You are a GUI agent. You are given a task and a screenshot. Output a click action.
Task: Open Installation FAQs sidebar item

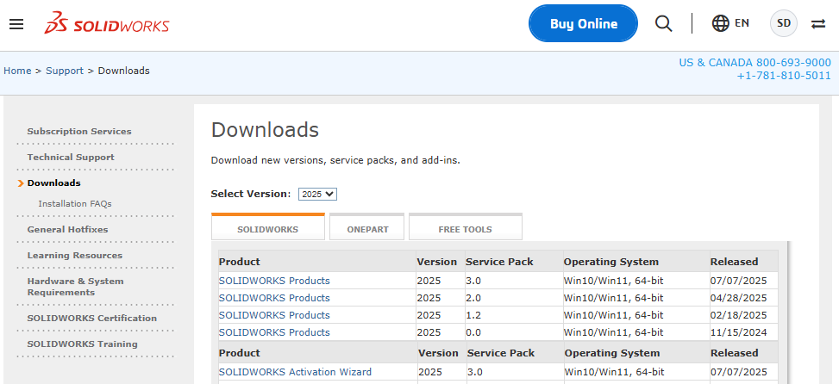click(75, 204)
